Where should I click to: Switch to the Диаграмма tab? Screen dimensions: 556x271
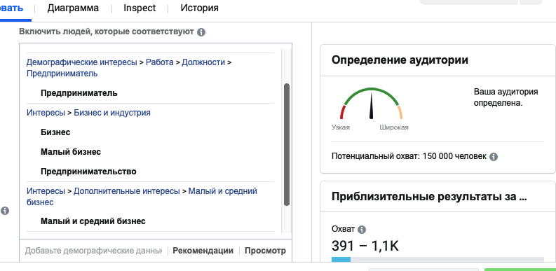click(x=73, y=8)
